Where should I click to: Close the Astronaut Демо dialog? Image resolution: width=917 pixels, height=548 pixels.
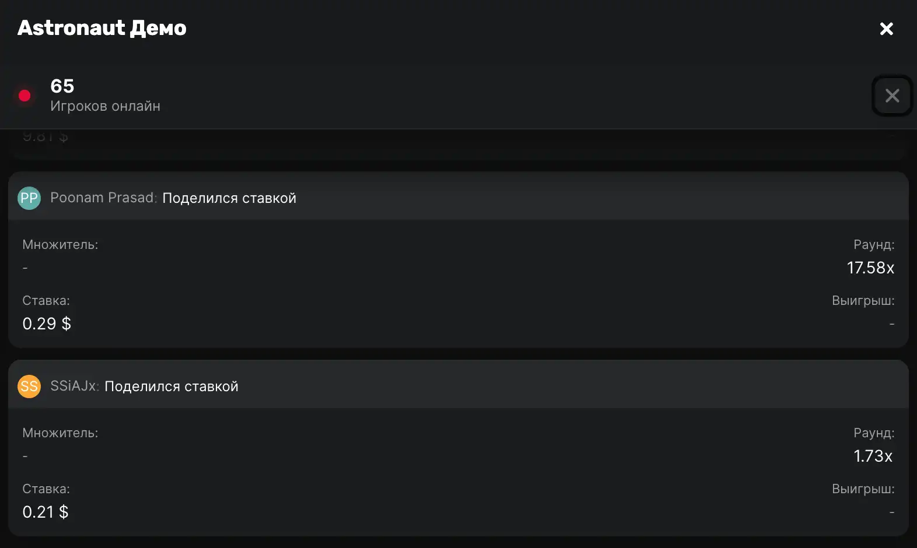(886, 29)
